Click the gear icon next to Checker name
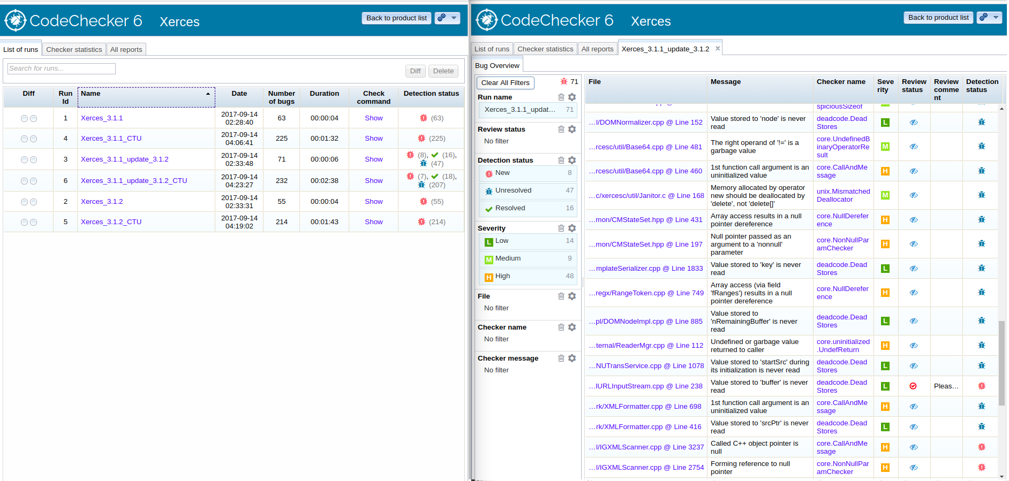This screenshot has height=481, width=1009. [572, 327]
